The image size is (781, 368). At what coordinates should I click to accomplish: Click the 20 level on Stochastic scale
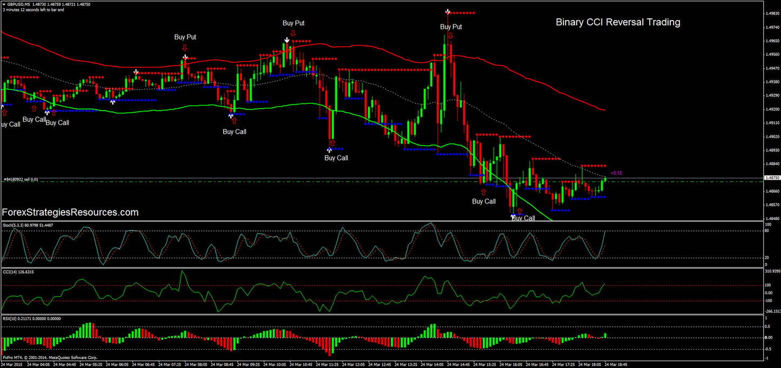(x=767, y=257)
